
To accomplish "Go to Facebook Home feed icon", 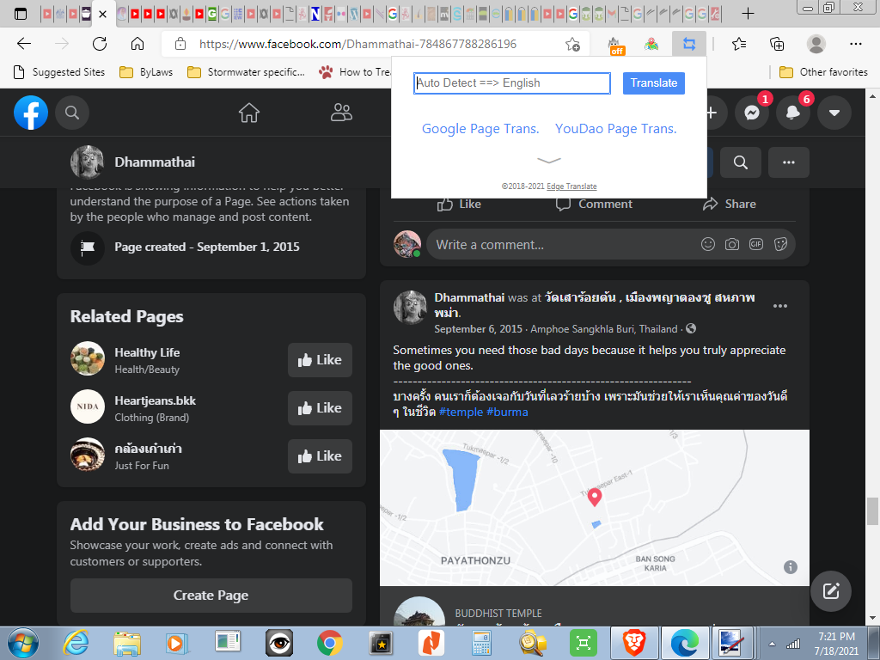I will (249, 113).
